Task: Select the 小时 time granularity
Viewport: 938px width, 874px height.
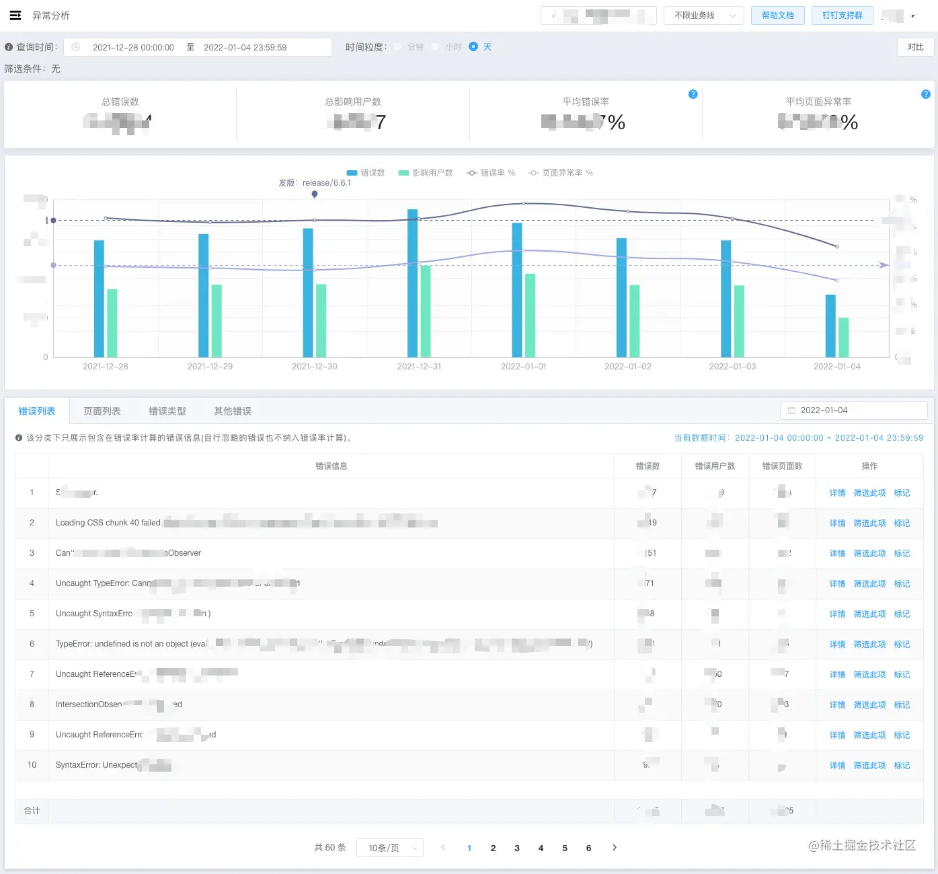Action: coord(446,47)
